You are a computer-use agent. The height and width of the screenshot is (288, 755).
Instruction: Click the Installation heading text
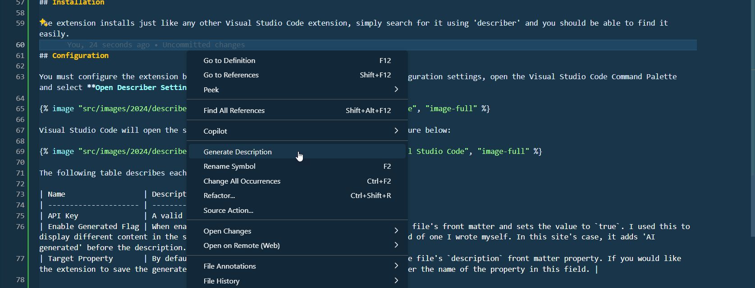[78, 3]
